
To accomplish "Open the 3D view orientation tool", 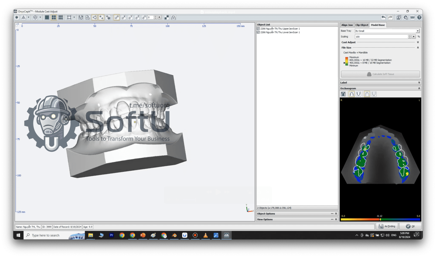I will coord(23,17).
